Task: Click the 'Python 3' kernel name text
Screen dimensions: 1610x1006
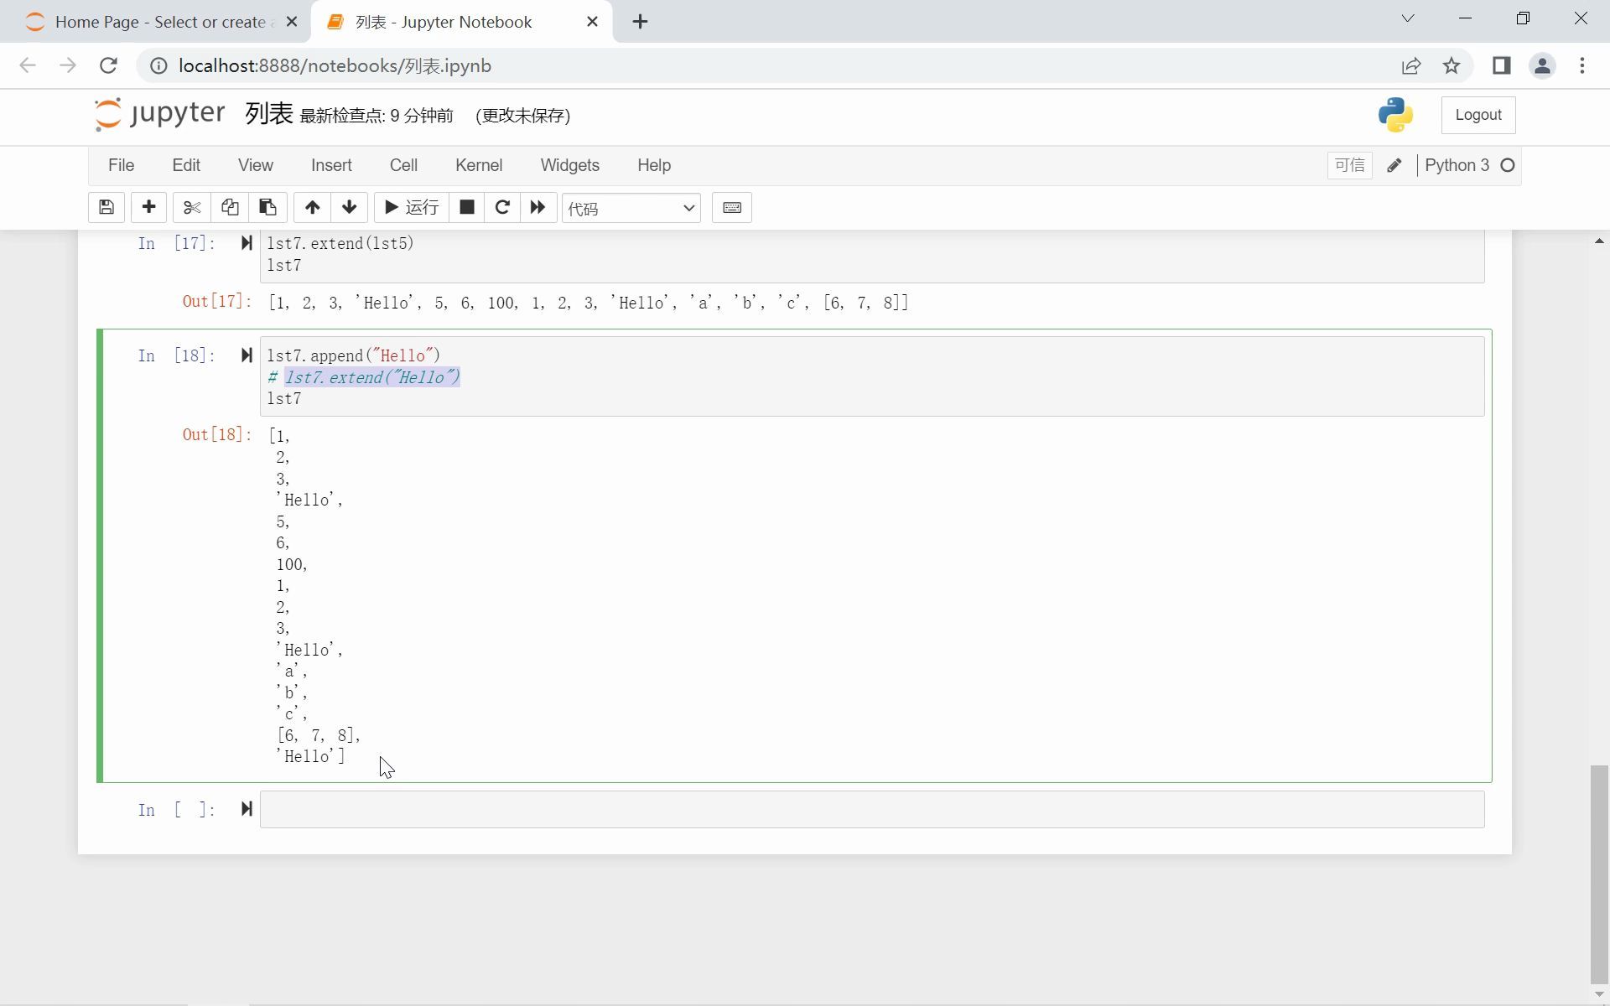Action: [1457, 166]
